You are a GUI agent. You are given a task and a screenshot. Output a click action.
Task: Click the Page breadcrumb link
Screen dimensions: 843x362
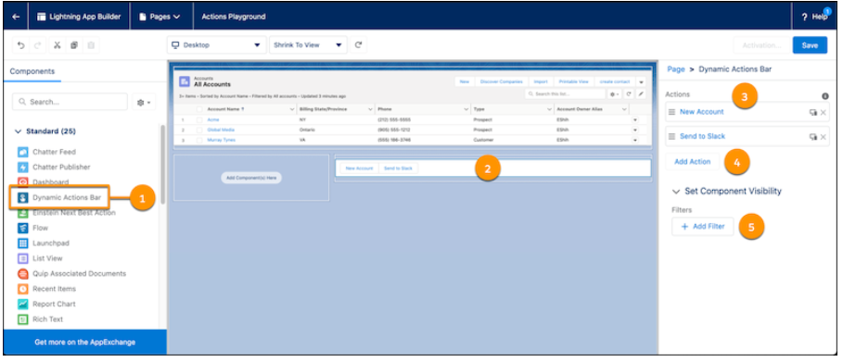(x=676, y=69)
